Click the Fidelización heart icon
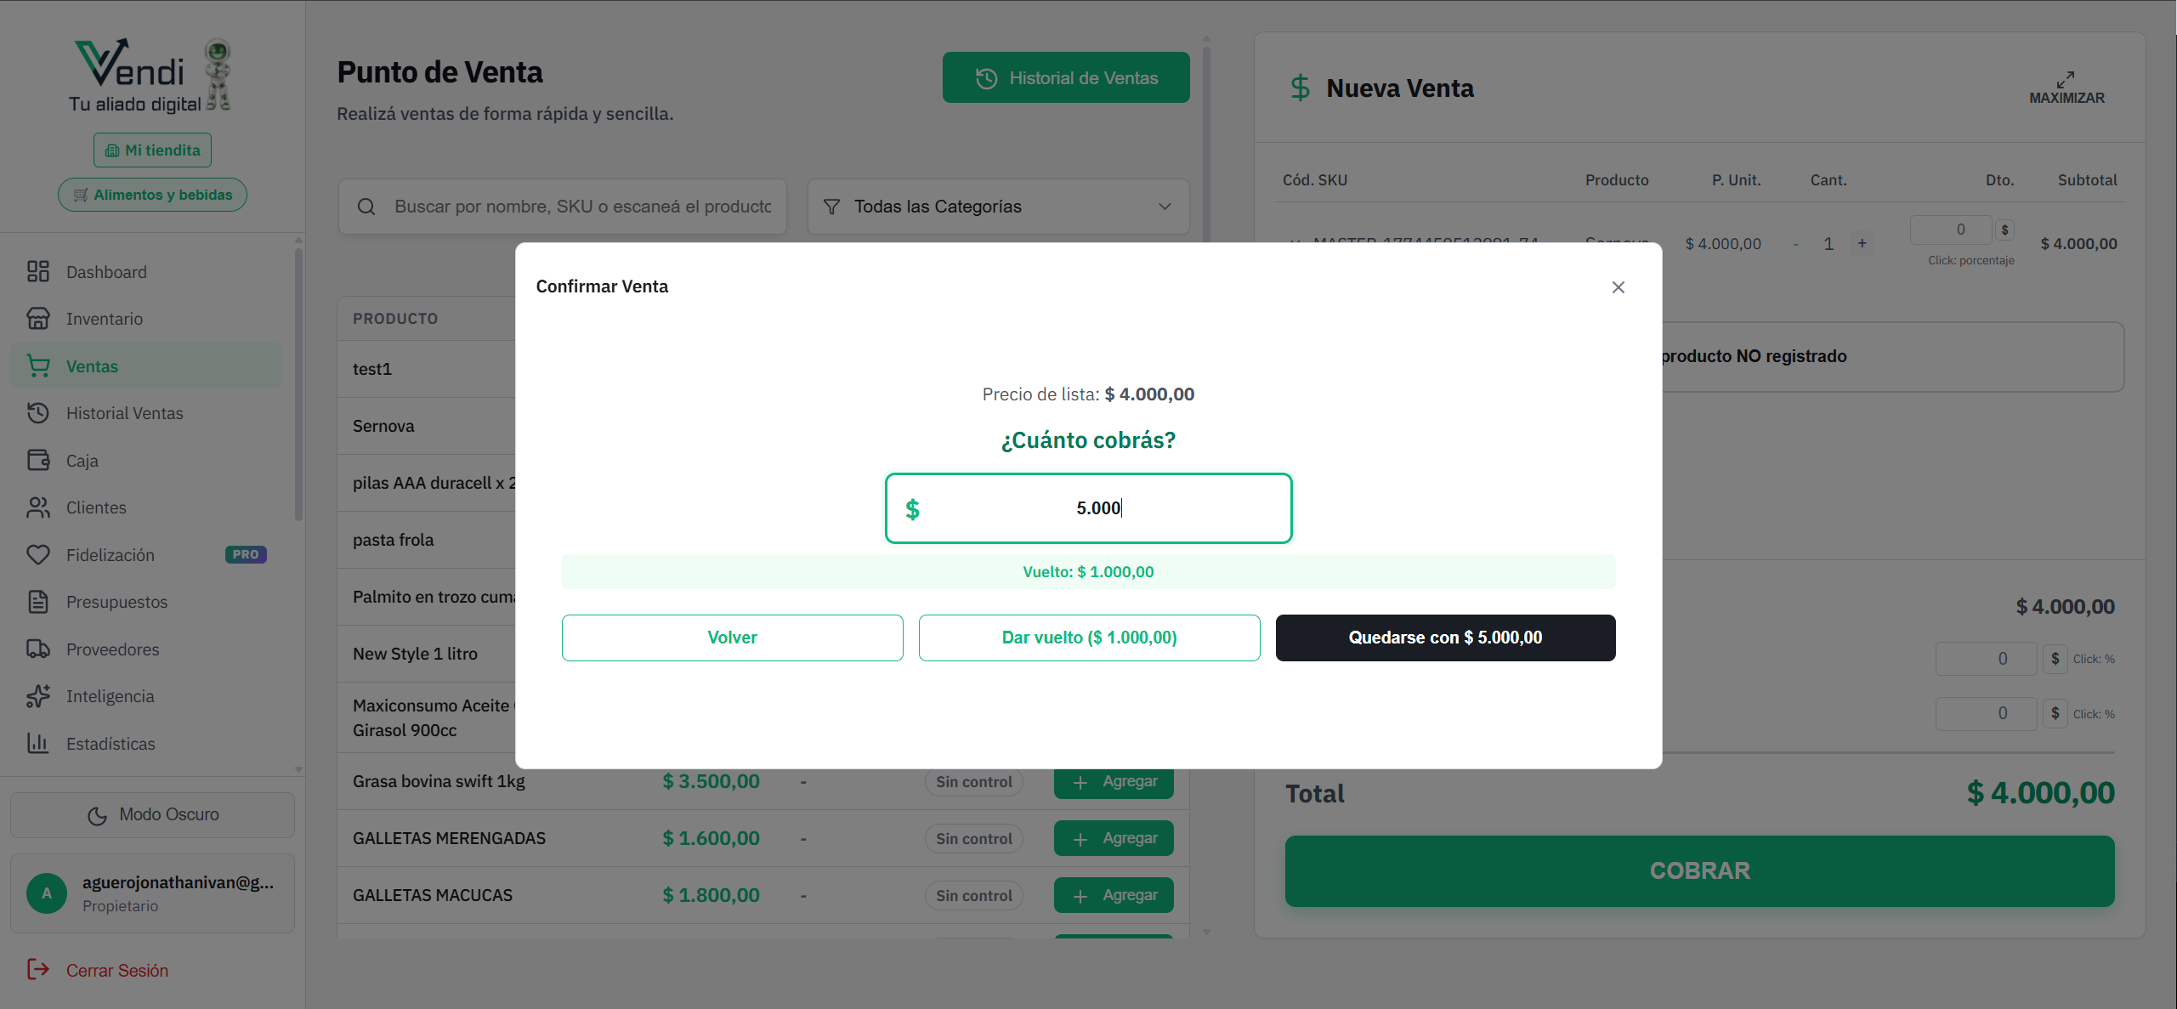2177x1009 pixels. point(38,555)
